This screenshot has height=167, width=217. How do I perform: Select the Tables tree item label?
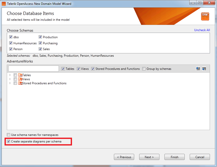27,75
